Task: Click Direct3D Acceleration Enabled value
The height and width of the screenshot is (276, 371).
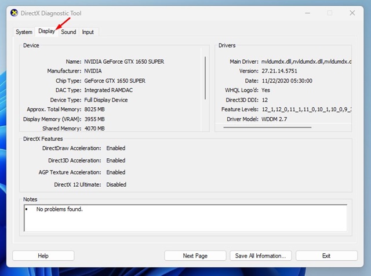Action: pyautogui.click(x=116, y=161)
